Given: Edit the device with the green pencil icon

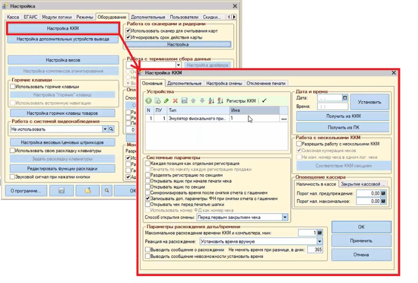Looking at the screenshot, I should (166, 101).
